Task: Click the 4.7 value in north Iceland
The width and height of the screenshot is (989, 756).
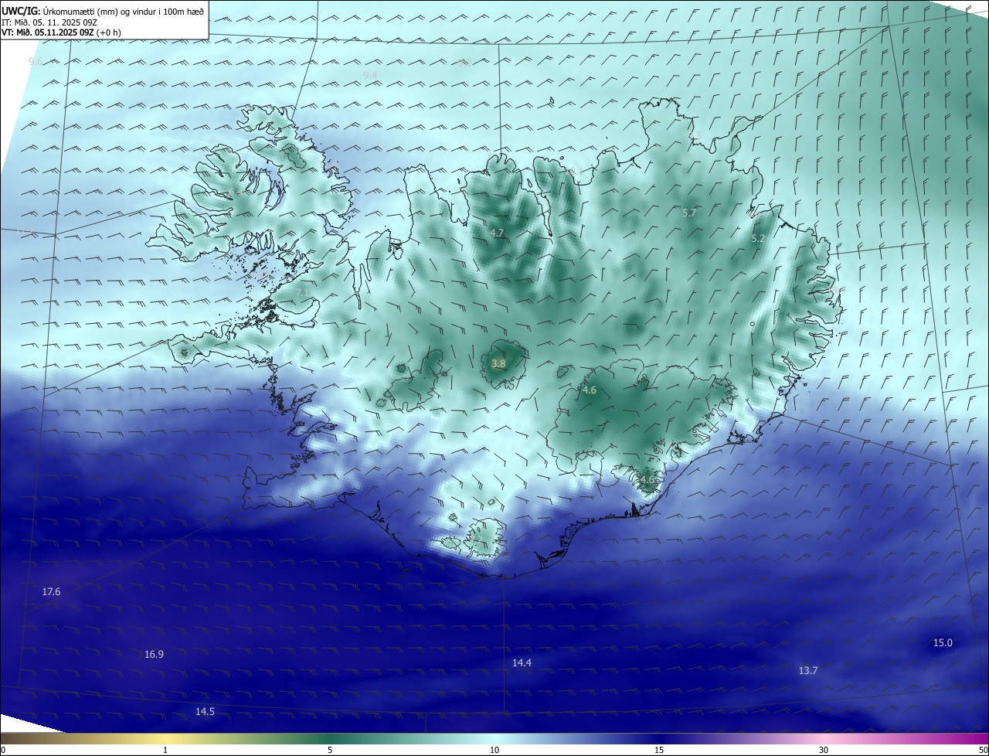Action: 497,233
